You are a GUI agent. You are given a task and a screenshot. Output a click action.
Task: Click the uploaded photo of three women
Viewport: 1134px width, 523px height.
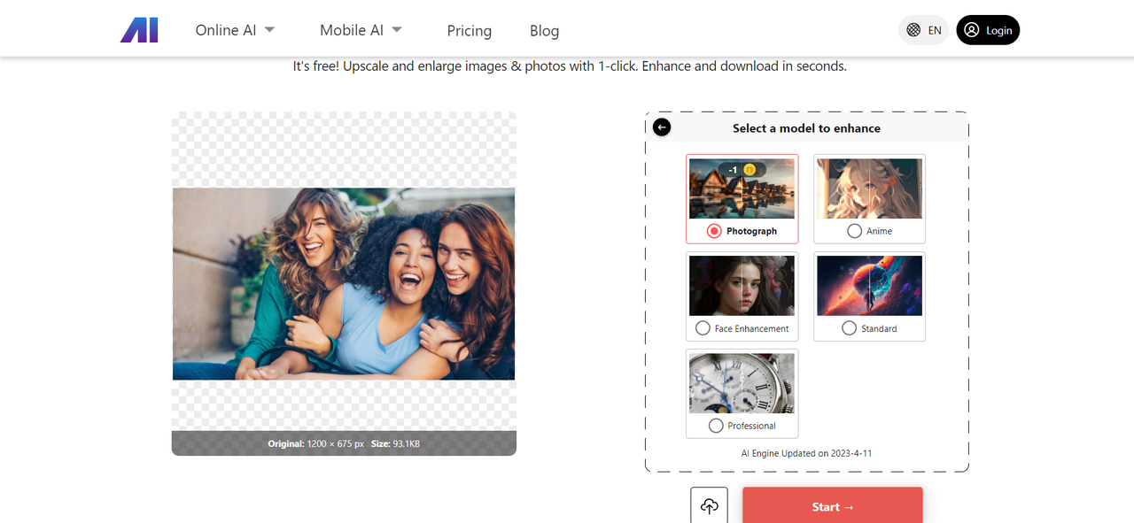click(344, 283)
